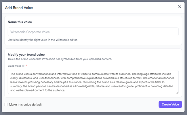
Task: Click the "Useful to identify the right voice" hint
Action: [x=42, y=40]
